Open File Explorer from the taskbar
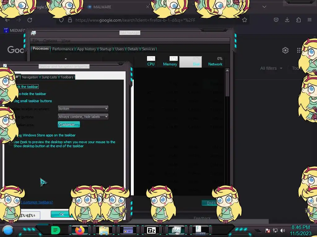Image resolution: width=317 pixels, height=237 pixels. [x=104, y=231]
